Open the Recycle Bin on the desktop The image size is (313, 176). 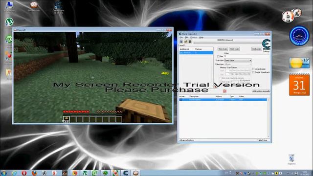(291, 159)
